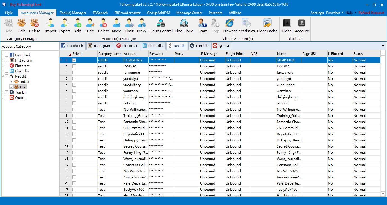
Task: Select the wanzhao account cell
Action: click(x=136, y=91)
